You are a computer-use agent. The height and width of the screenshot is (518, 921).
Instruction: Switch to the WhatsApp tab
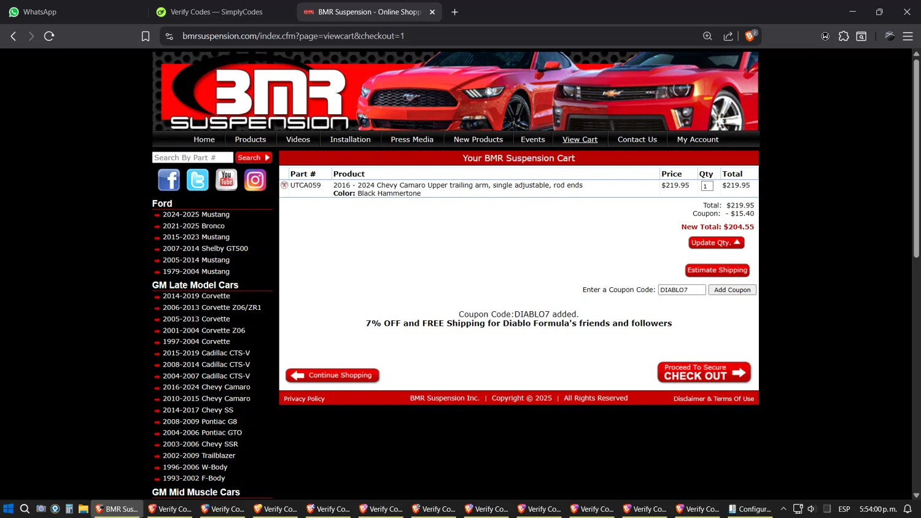(x=74, y=12)
